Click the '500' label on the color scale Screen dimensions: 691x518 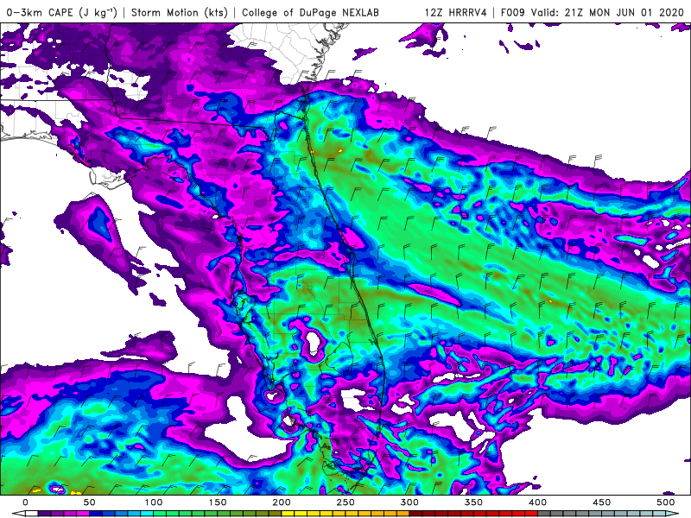[665, 502]
